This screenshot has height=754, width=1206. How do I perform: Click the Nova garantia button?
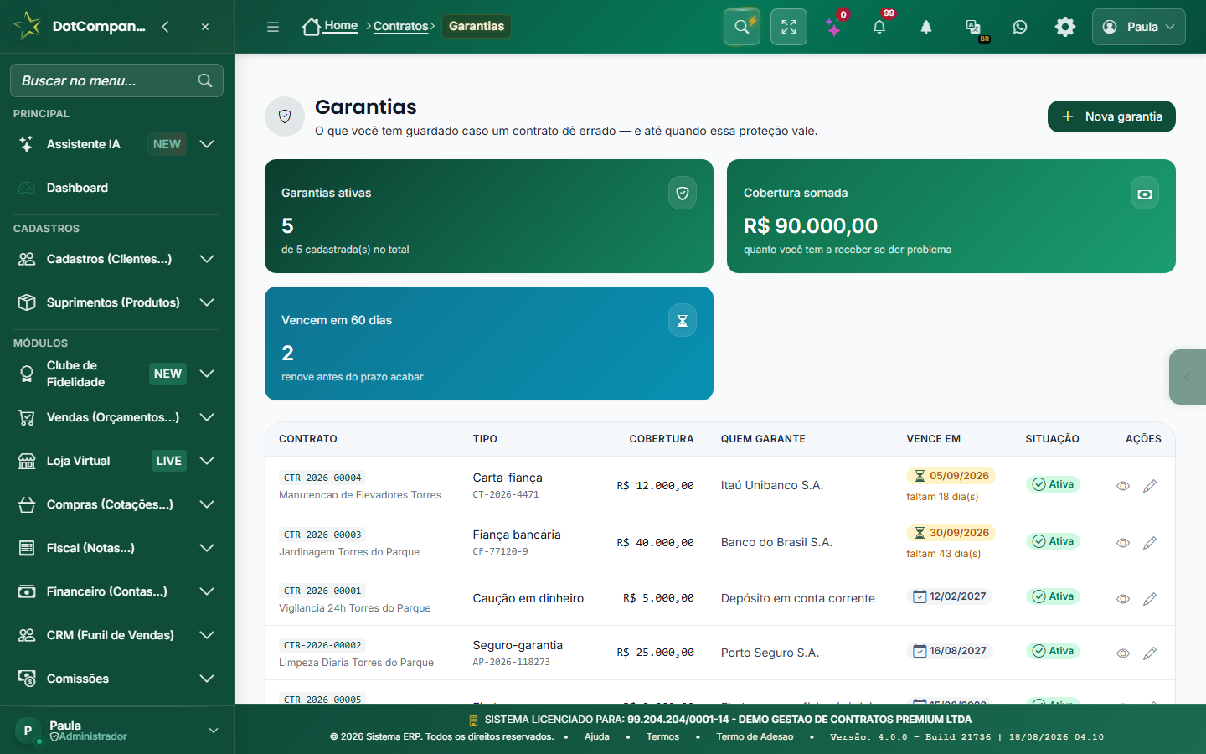[1111, 116]
